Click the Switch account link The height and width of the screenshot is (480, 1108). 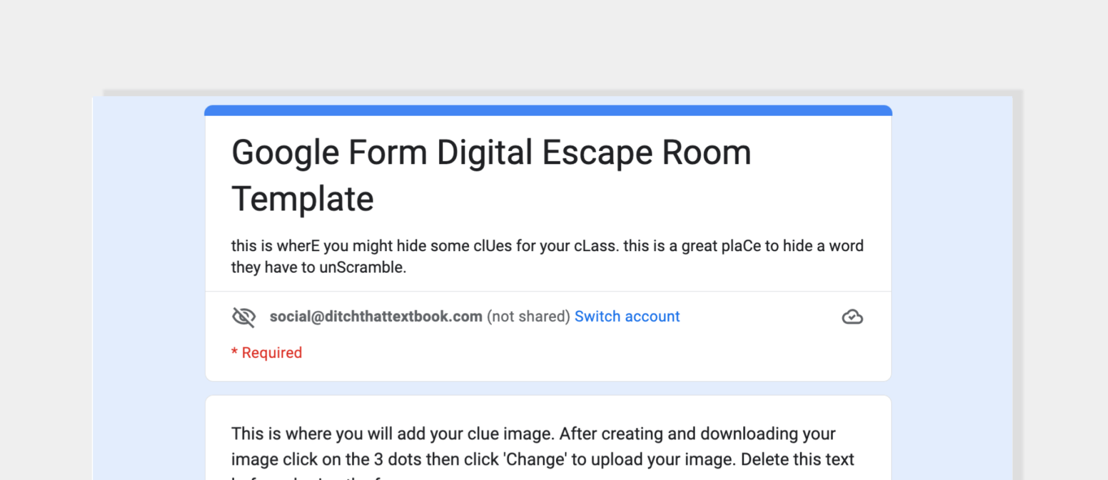point(626,317)
